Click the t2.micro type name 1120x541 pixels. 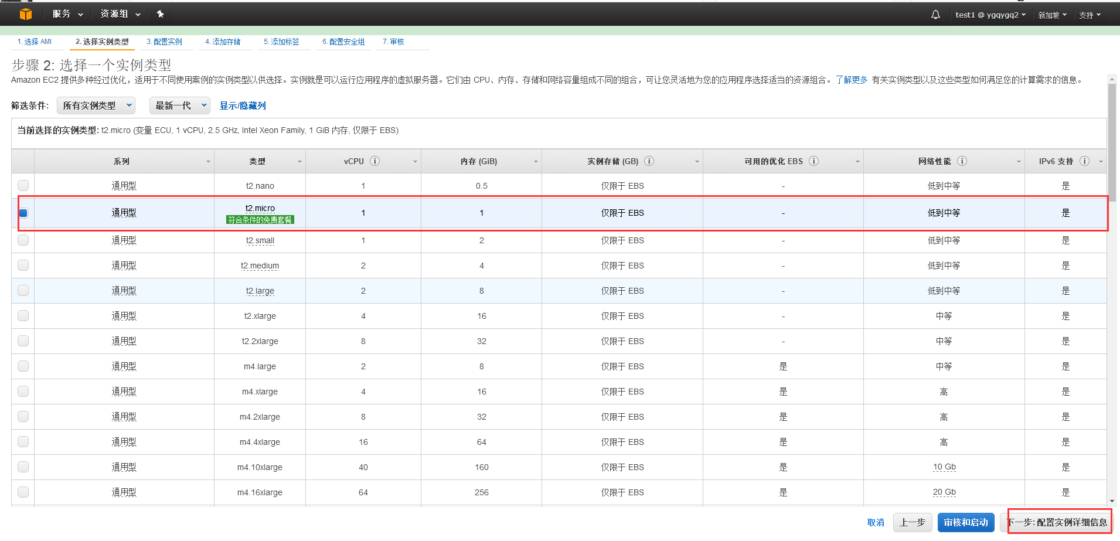point(260,208)
